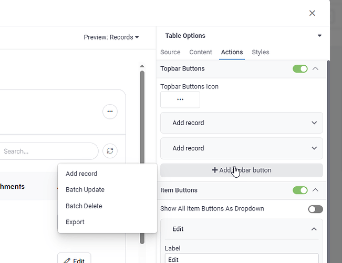Viewport: 342px width, 263px height.
Task: Close the editor with the X icon
Action: [x=312, y=13]
